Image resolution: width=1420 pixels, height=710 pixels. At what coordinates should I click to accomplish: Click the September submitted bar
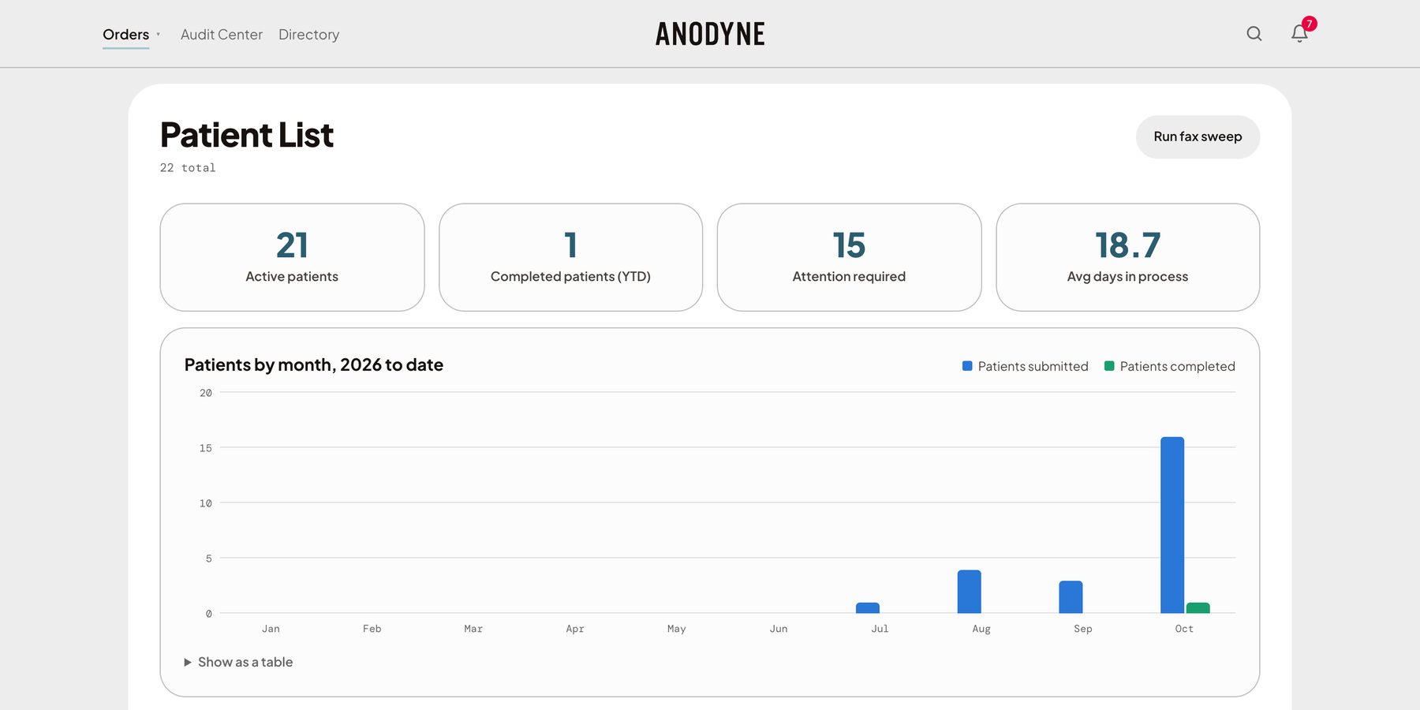click(1071, 596)
